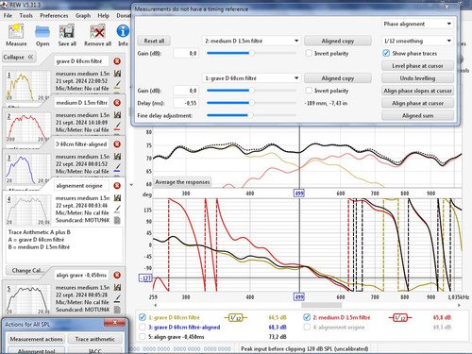Remove measurement grave D 60cm filtré with red X

pyautogui.click(x=117, y=61)
